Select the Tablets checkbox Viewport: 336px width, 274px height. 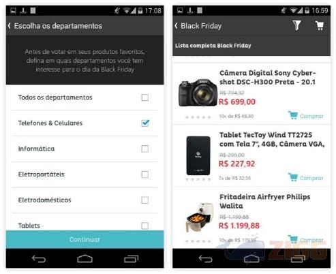145,226
